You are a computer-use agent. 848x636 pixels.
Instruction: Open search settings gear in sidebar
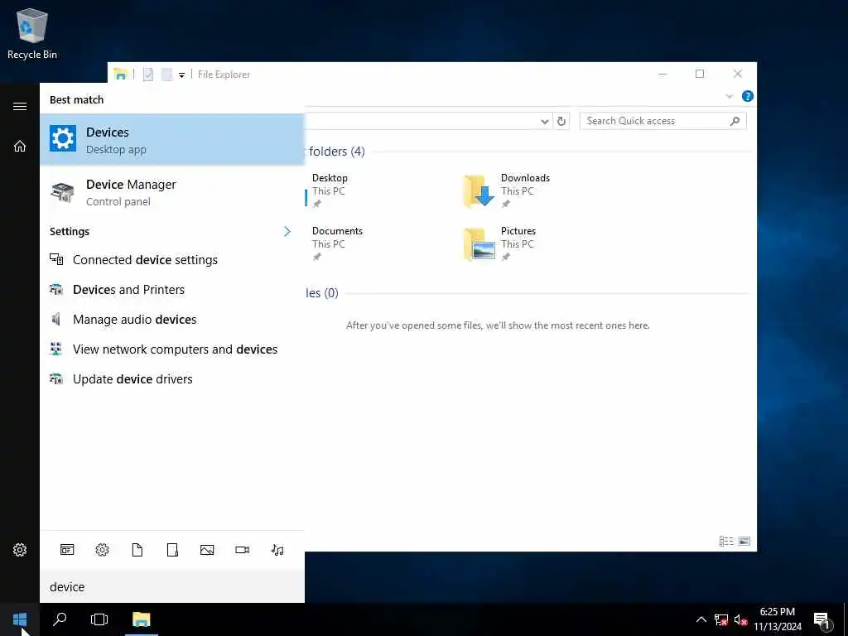[x=20, y=550]
